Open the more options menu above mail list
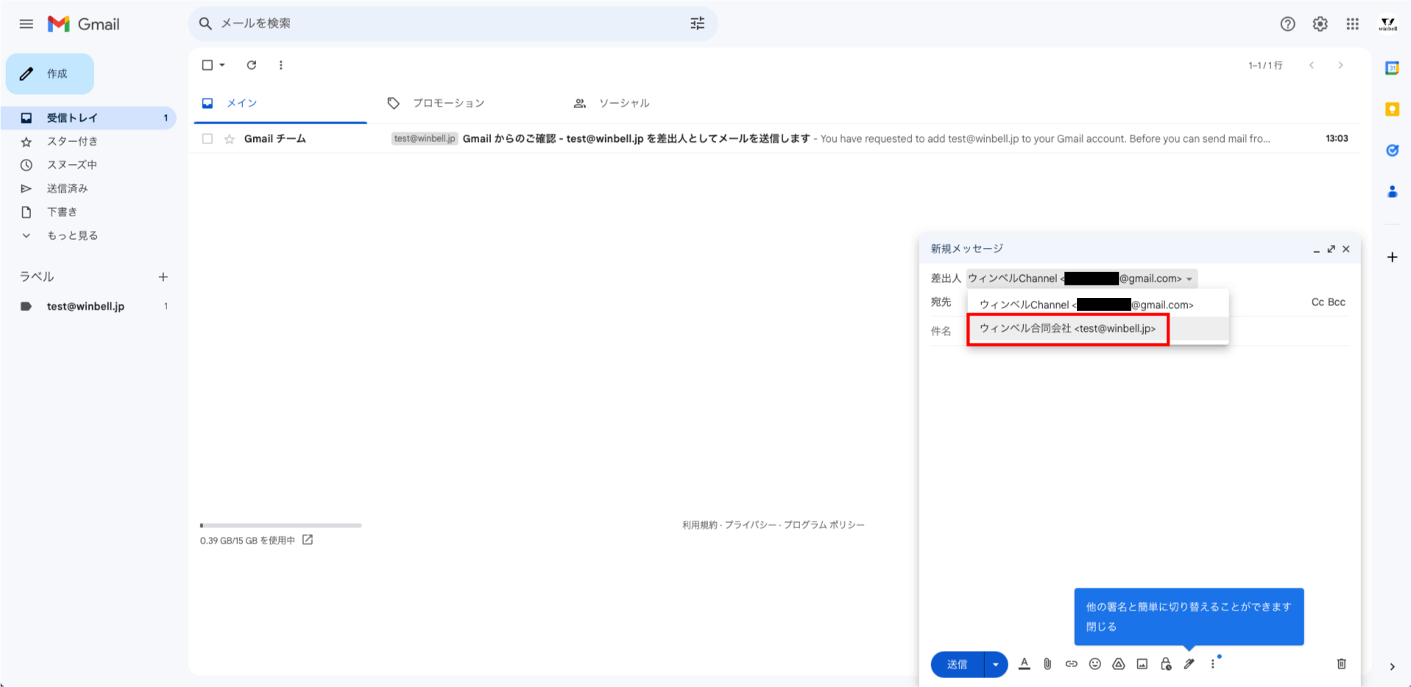The width and height of the screenshot is (1411, 687). pos(280,65)
